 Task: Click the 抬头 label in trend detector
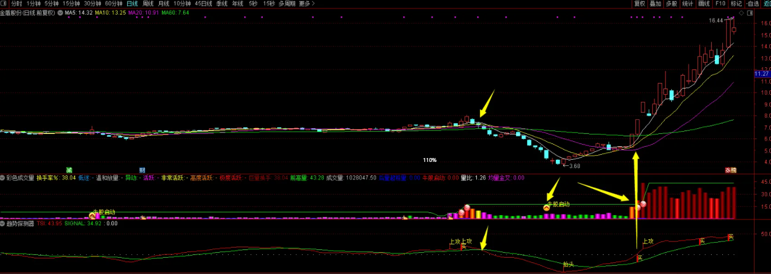(569, 264)
